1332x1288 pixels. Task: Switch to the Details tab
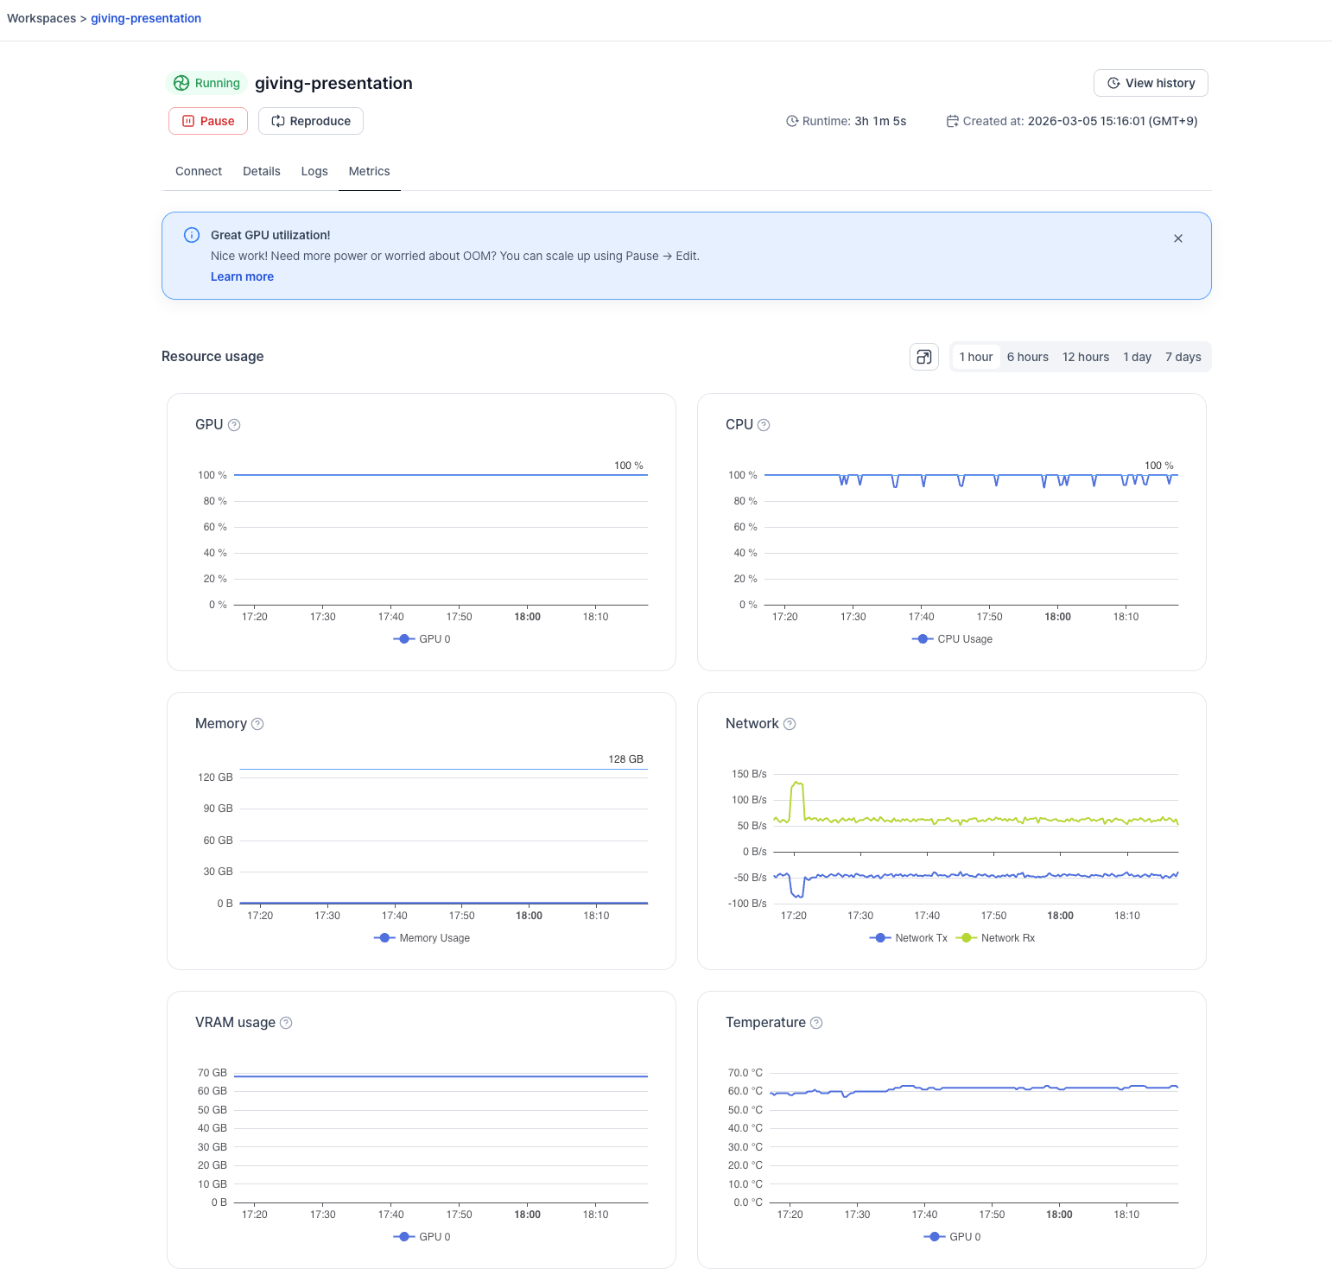262,171
